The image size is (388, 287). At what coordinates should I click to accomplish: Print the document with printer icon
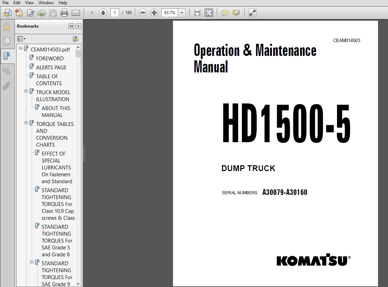coord(64,13)
